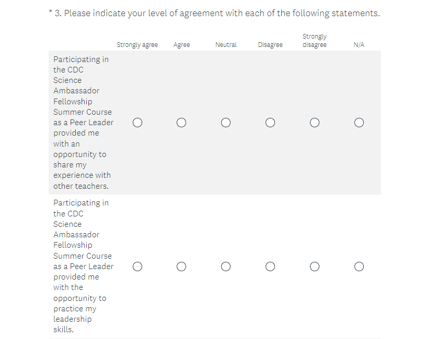Click the Neutral column header
Screen dimensions: 437x339
pyautogui.click(x=226, y=45)
